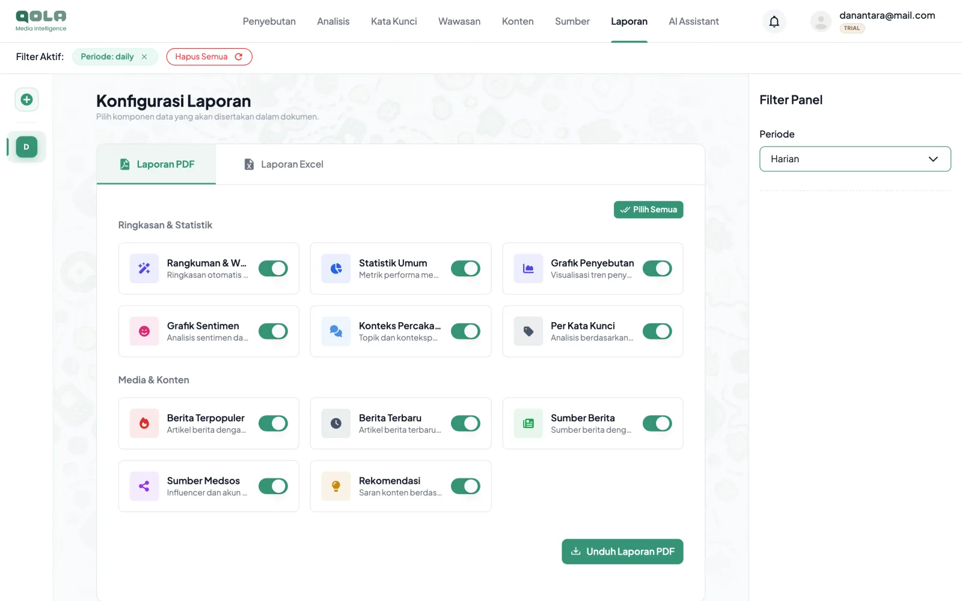This screenshot has height=601, width=962.
Task: Toggle the Statistik Umum switch
Action: coord(465,269)
